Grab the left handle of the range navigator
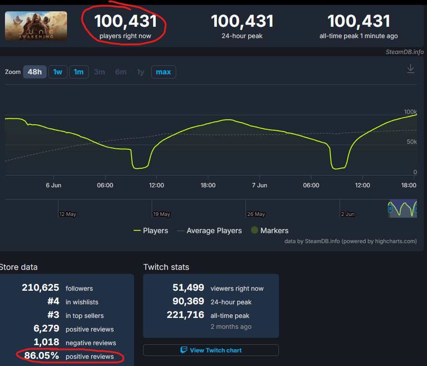Viewport: 427px width, 366px height. coord(390,209)
